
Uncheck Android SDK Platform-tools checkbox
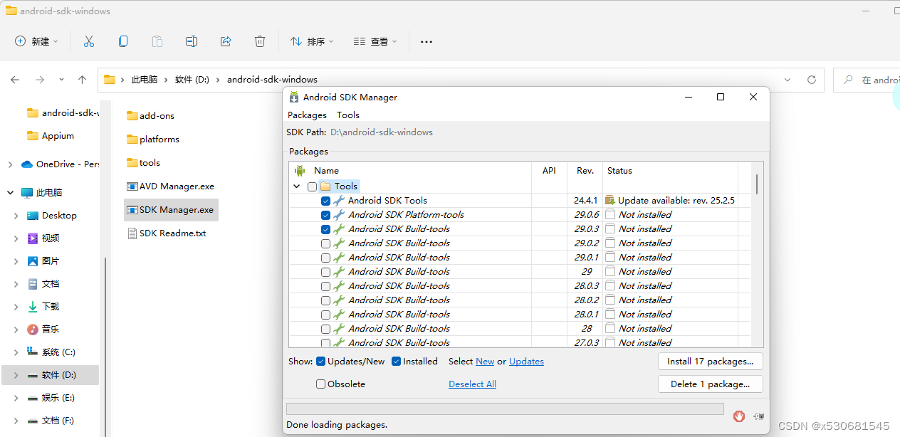point(325,215)
